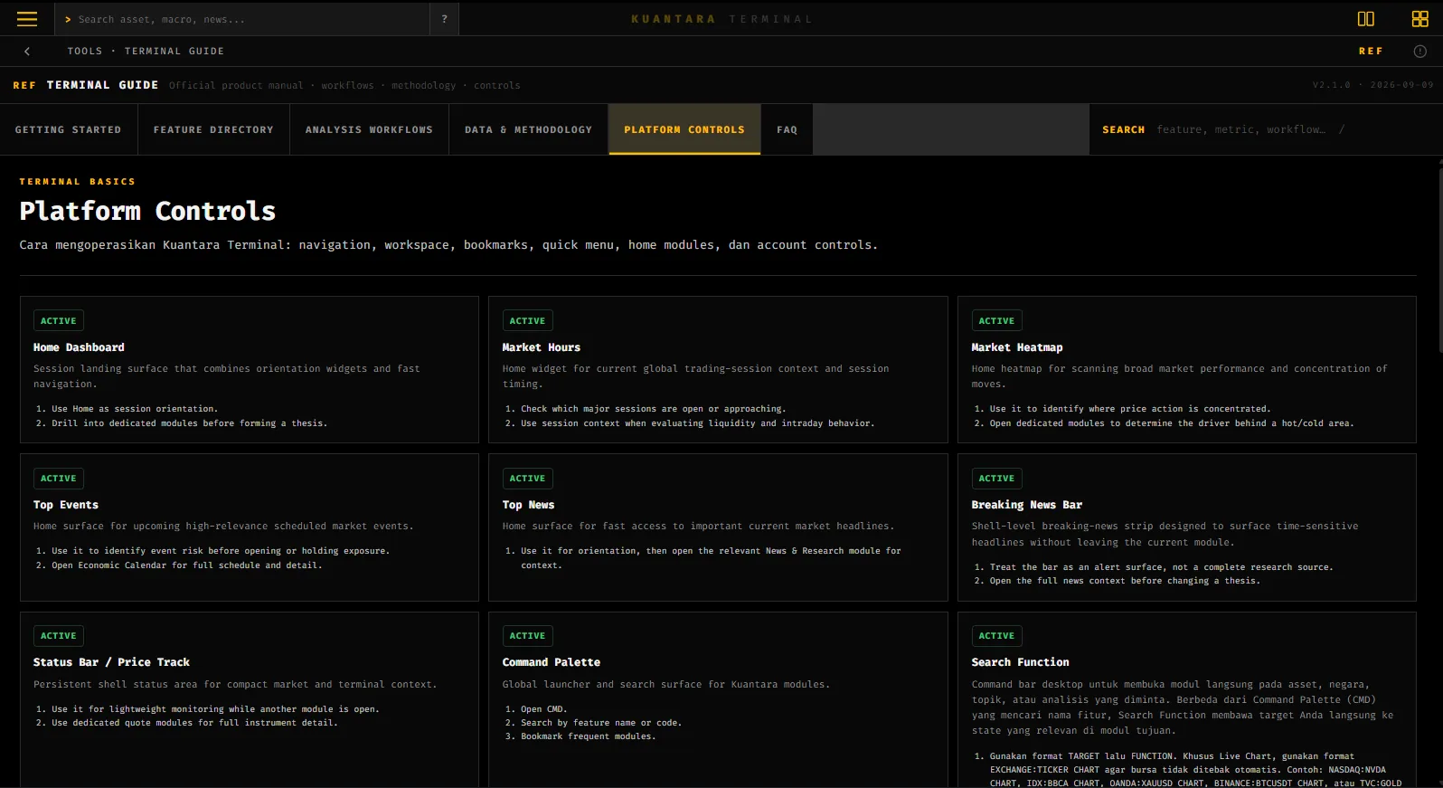Open the Market Hours card title

(x=542, y=347)
